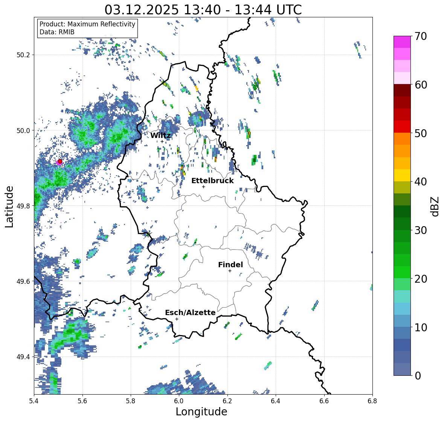Viewport: 444px width, 421px height.
Task: Click the 'Product: Maximum Reflectivity' legend text
Action: tap(87, 24)
